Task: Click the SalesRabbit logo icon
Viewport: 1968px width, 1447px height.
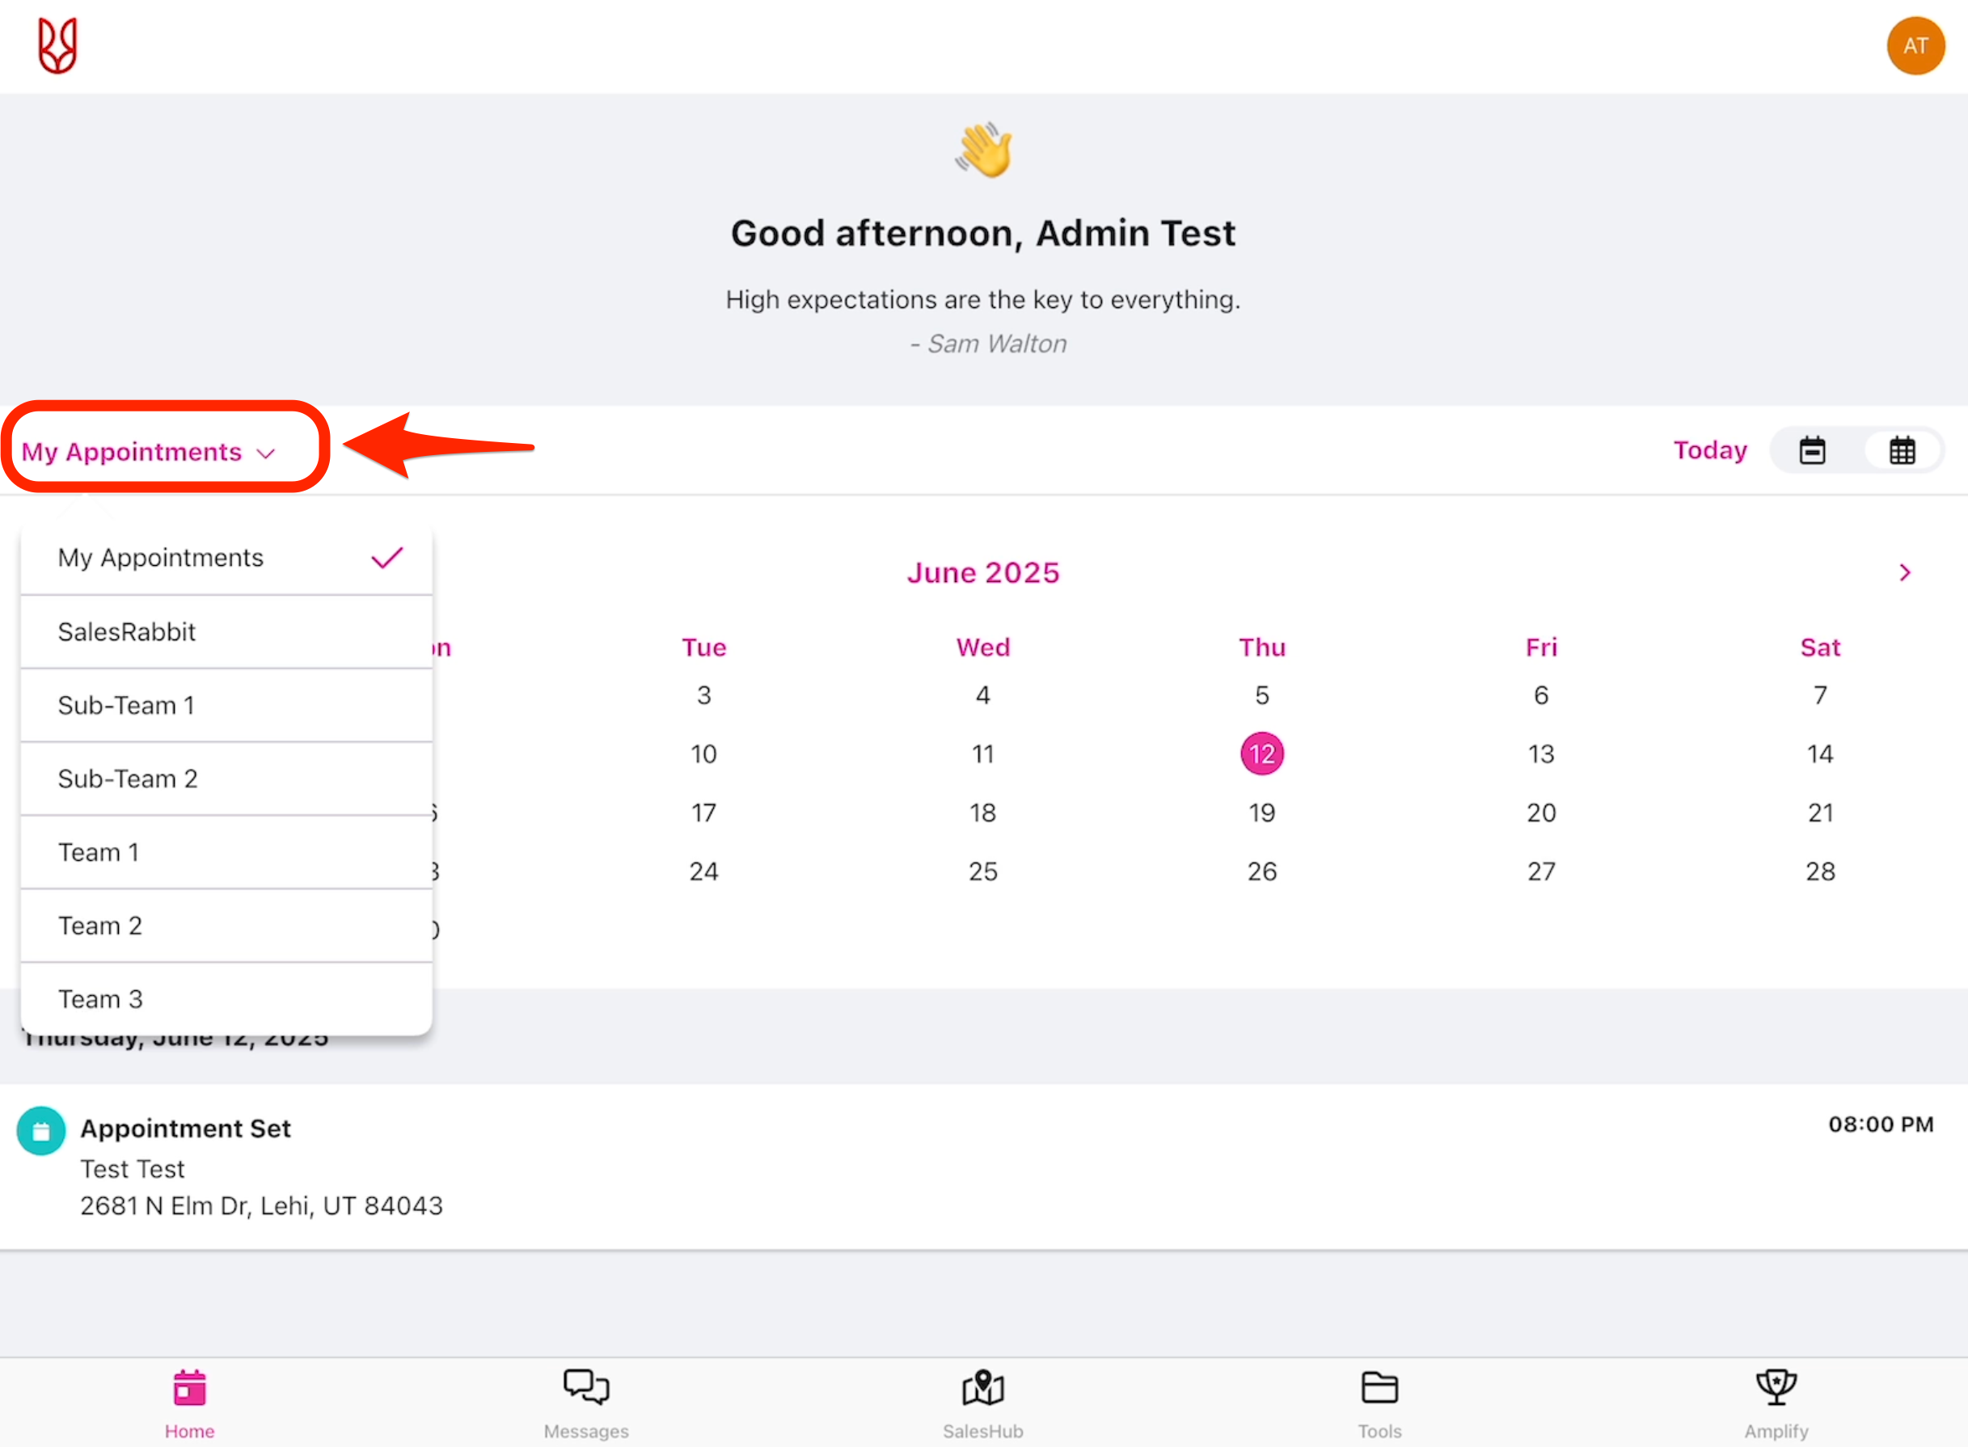Action: tap(57, 45)
